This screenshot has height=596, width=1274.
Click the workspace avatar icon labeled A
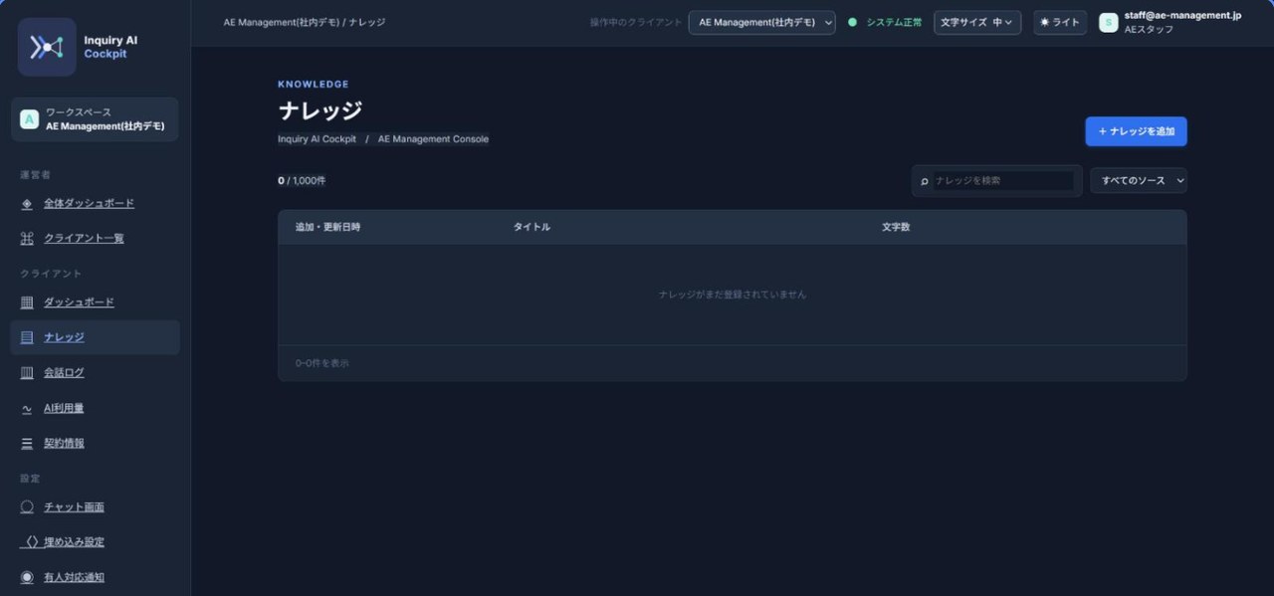pos(29,119)
